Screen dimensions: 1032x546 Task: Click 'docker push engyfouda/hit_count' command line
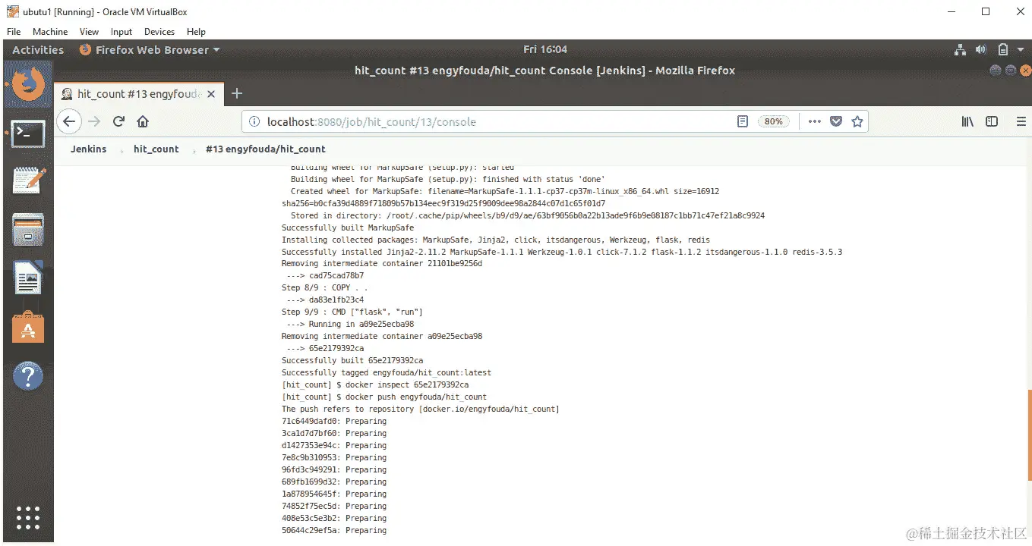pos(384,397)
